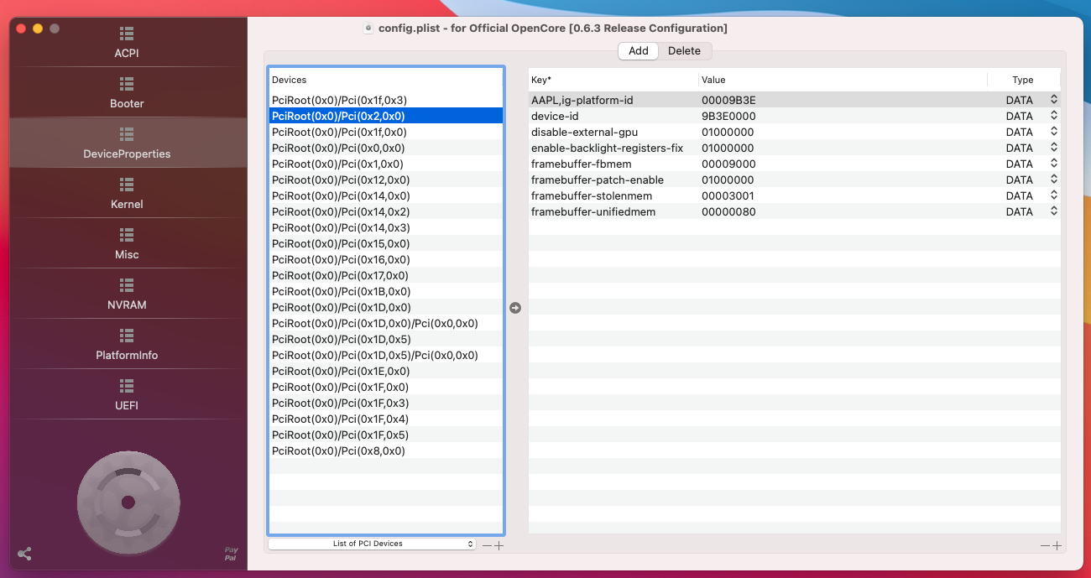Open the List of PCI Devices dropdown
The width and height of the screenshot is (1091, 578).
[x=372, y=544]
